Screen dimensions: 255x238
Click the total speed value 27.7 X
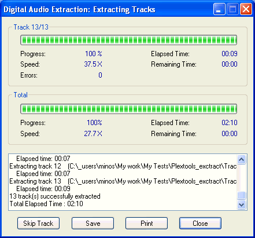coord(93,134)
